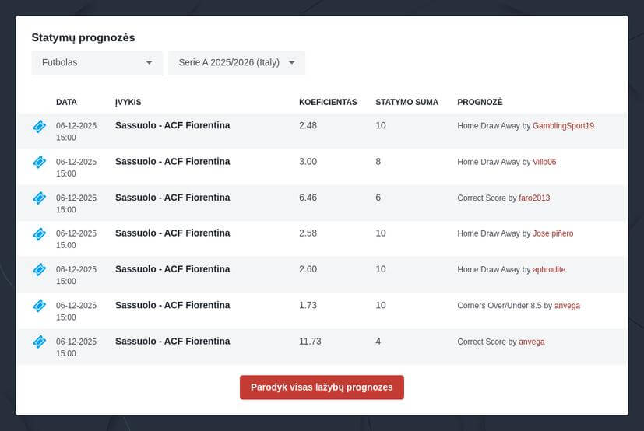Click the STATYMO SUMA column header

click(406, 102)
